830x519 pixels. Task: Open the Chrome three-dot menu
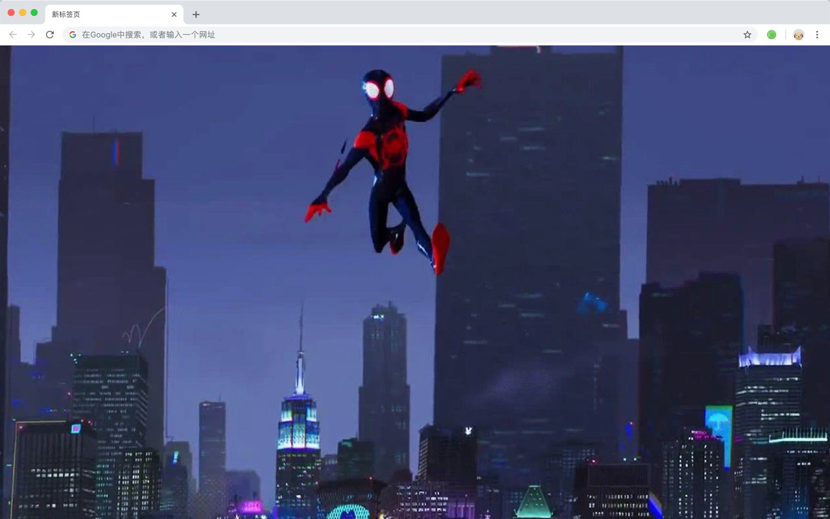tap(817, 34)
